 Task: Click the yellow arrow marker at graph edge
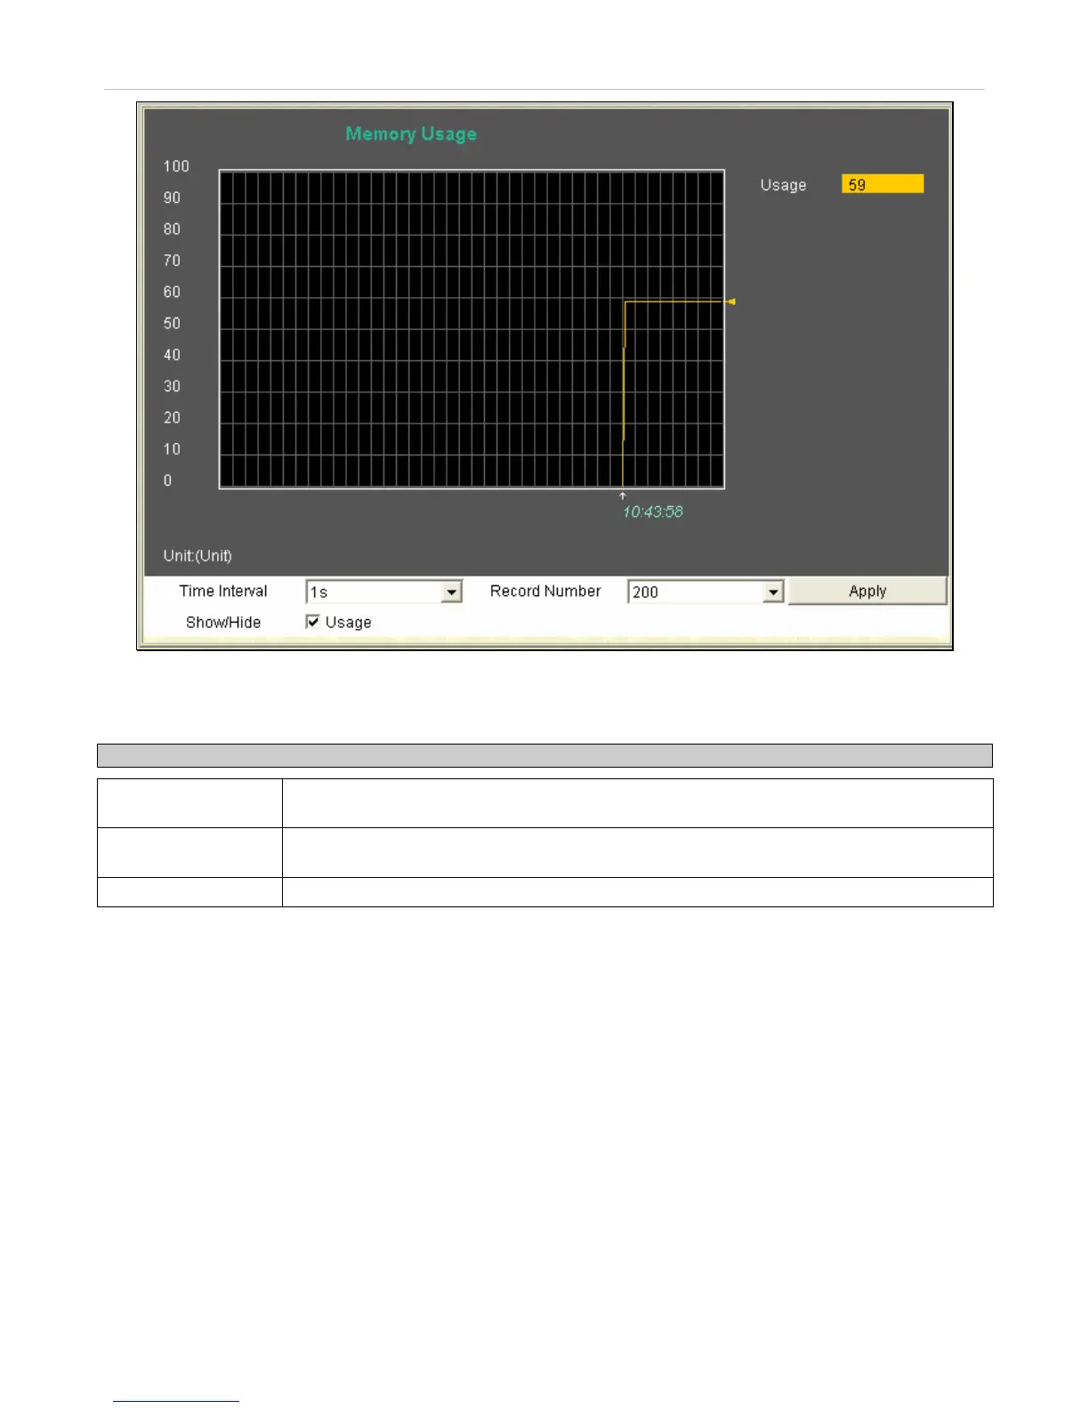[x=730, y=302]
